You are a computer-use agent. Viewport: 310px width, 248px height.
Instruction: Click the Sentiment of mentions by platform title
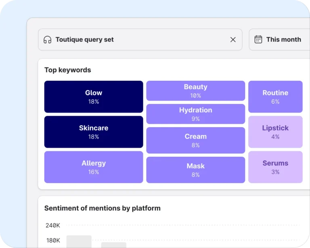coord(103,208)
